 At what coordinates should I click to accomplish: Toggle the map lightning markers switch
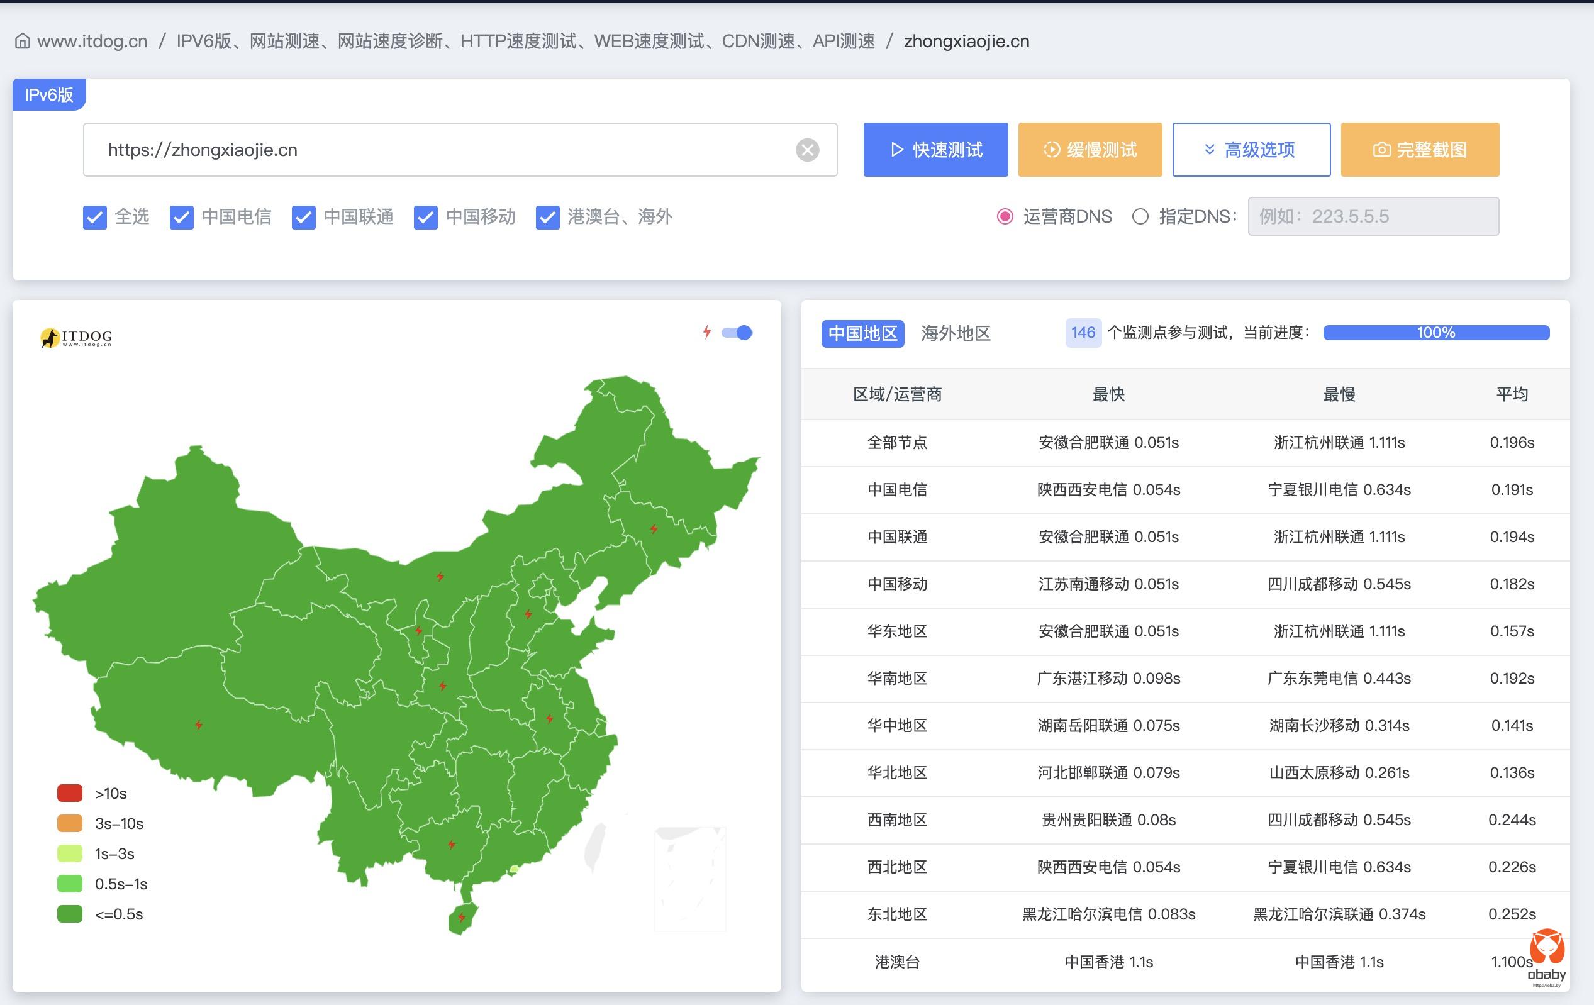(x=737, y=333)
